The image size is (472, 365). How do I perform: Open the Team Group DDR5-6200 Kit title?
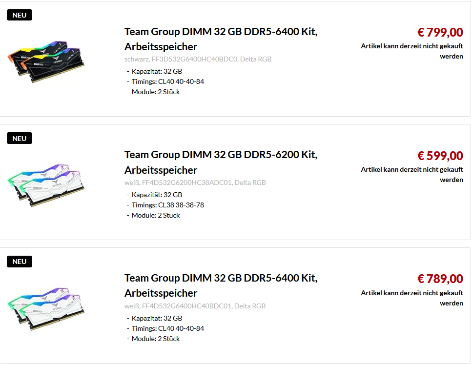[221, 155]
